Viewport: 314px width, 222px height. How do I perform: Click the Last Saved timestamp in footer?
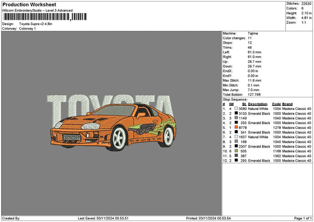(x=103, y=218)
